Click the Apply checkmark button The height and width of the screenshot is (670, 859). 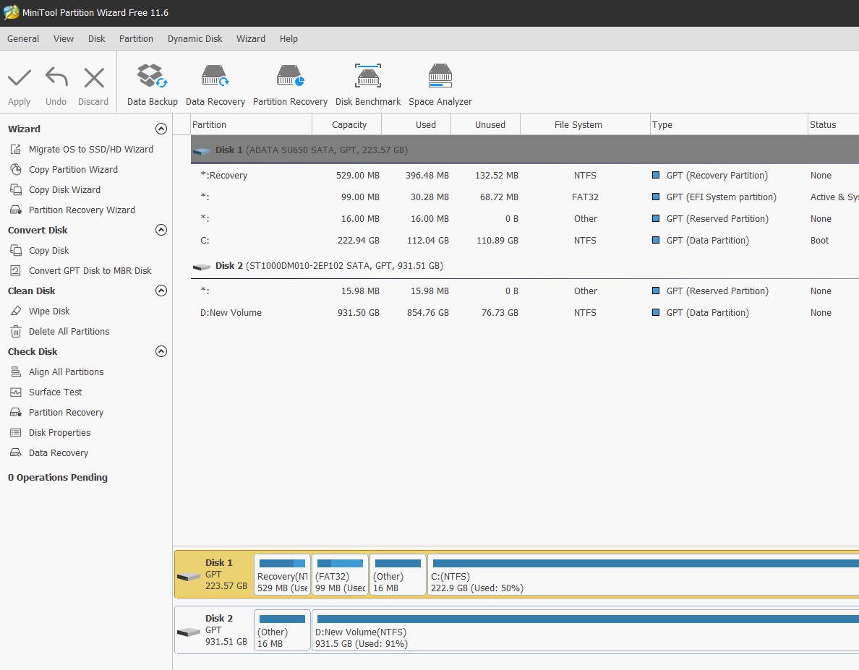pyautogui.click(x=20, y=85)
